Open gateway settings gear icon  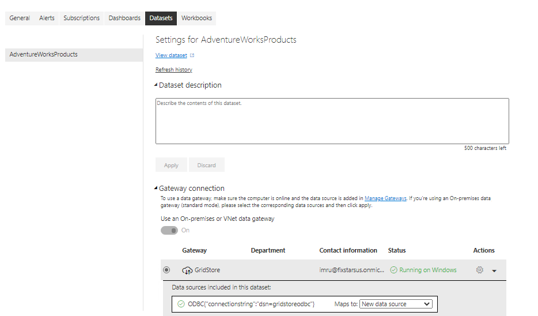click(480, 270)
